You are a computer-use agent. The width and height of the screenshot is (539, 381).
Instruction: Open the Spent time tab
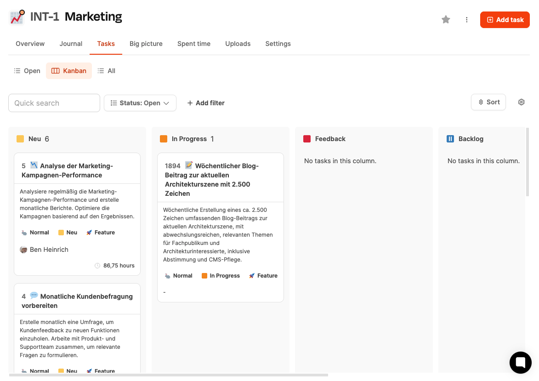(194, 44)
